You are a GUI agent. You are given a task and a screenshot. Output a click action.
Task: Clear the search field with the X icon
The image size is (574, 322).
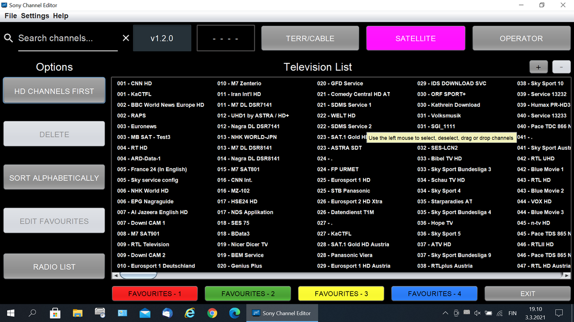126,38
